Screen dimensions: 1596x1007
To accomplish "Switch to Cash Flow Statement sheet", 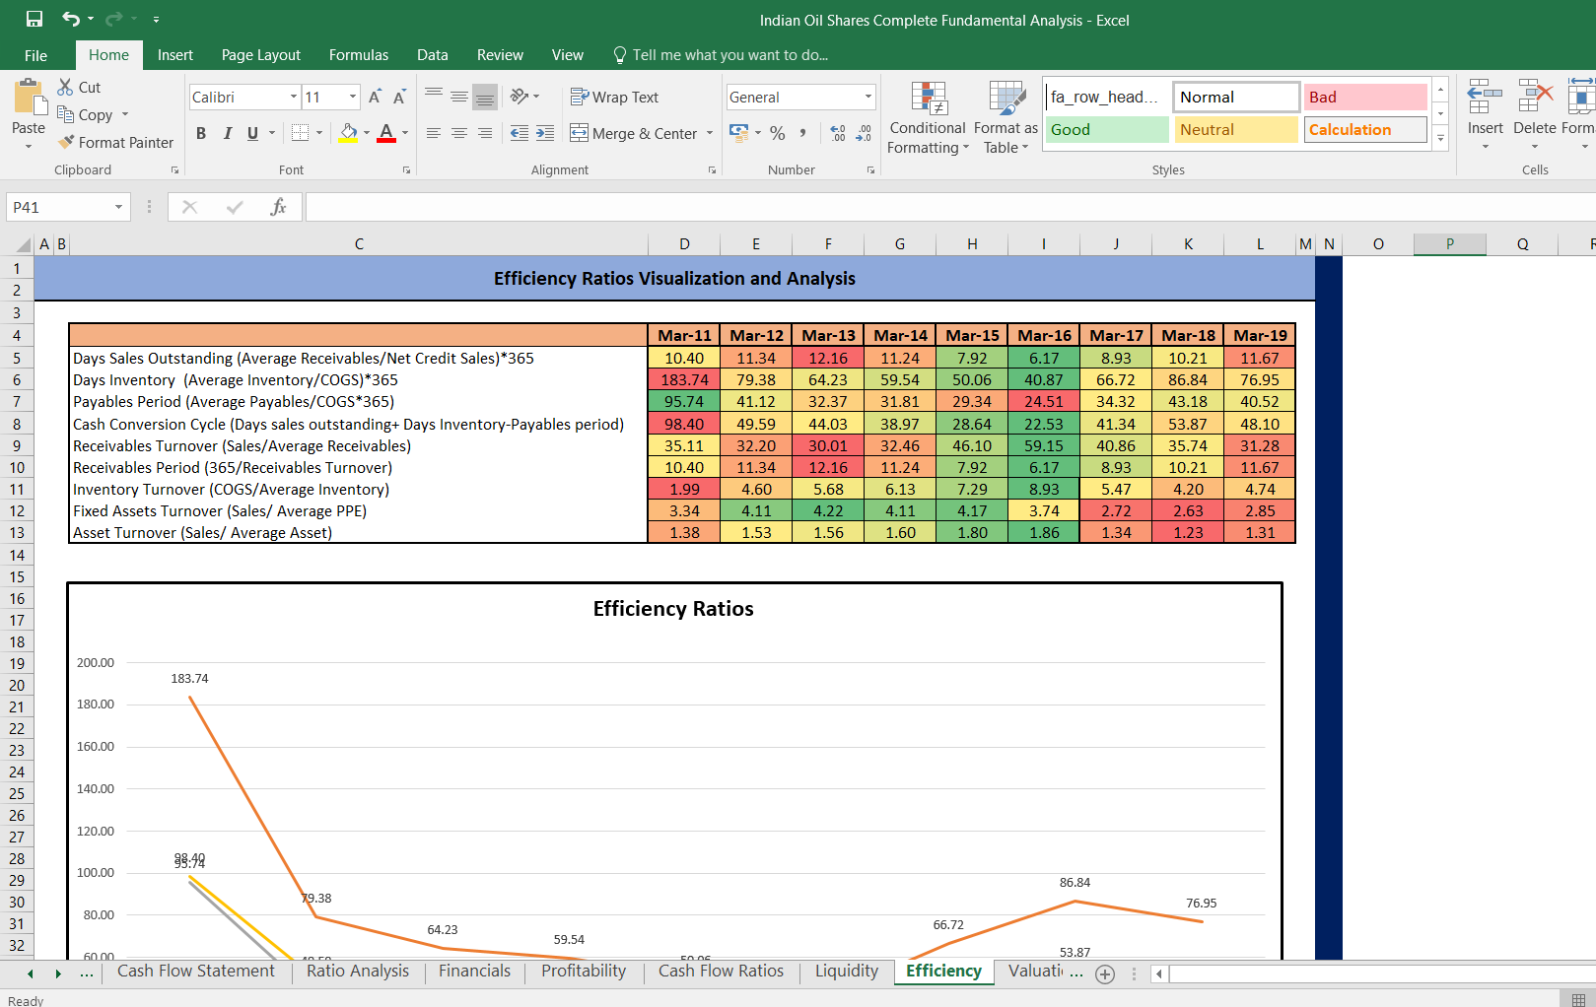I will pyautogui.click(x=196, y=972).
